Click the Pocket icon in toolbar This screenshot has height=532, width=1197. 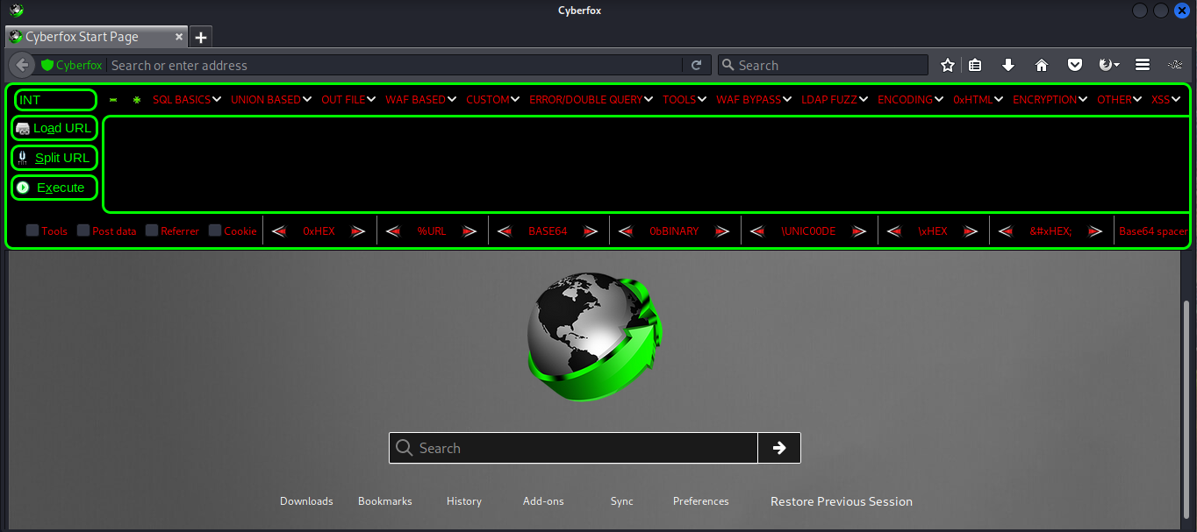(x=1075, y=65)
